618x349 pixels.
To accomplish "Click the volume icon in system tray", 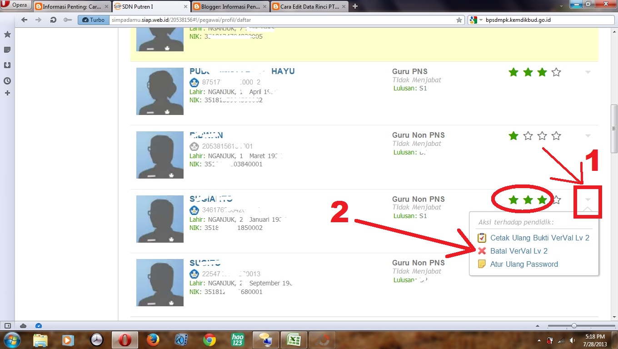I will 572,340.
